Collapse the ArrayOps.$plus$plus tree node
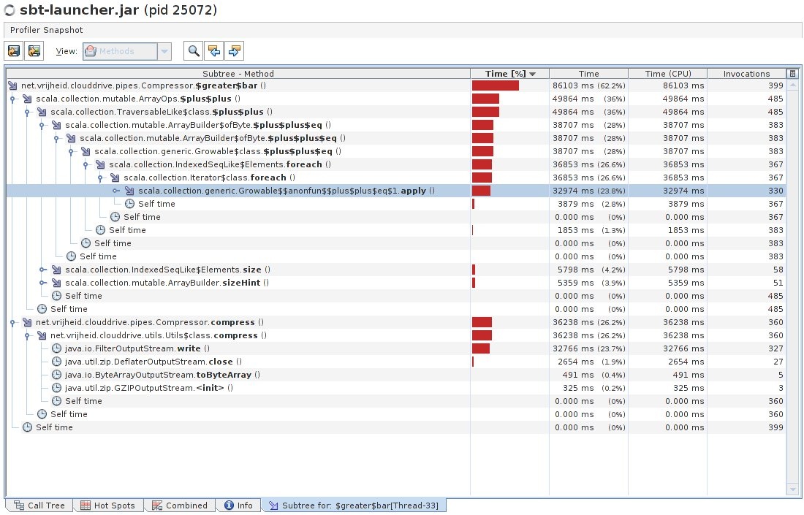Screen dimensions: 804x515 [12, 99]
